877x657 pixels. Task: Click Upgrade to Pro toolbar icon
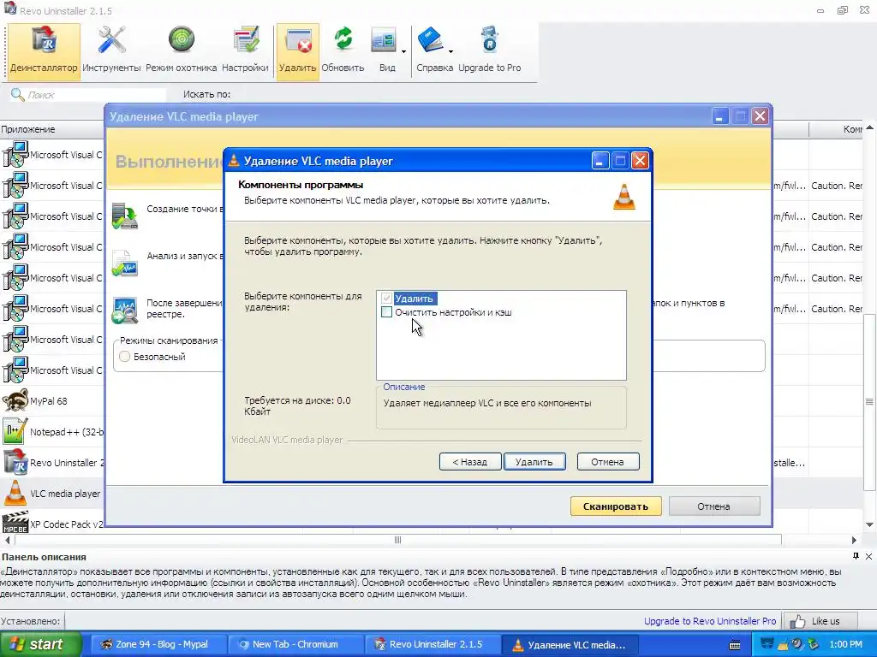click(489, 51)
